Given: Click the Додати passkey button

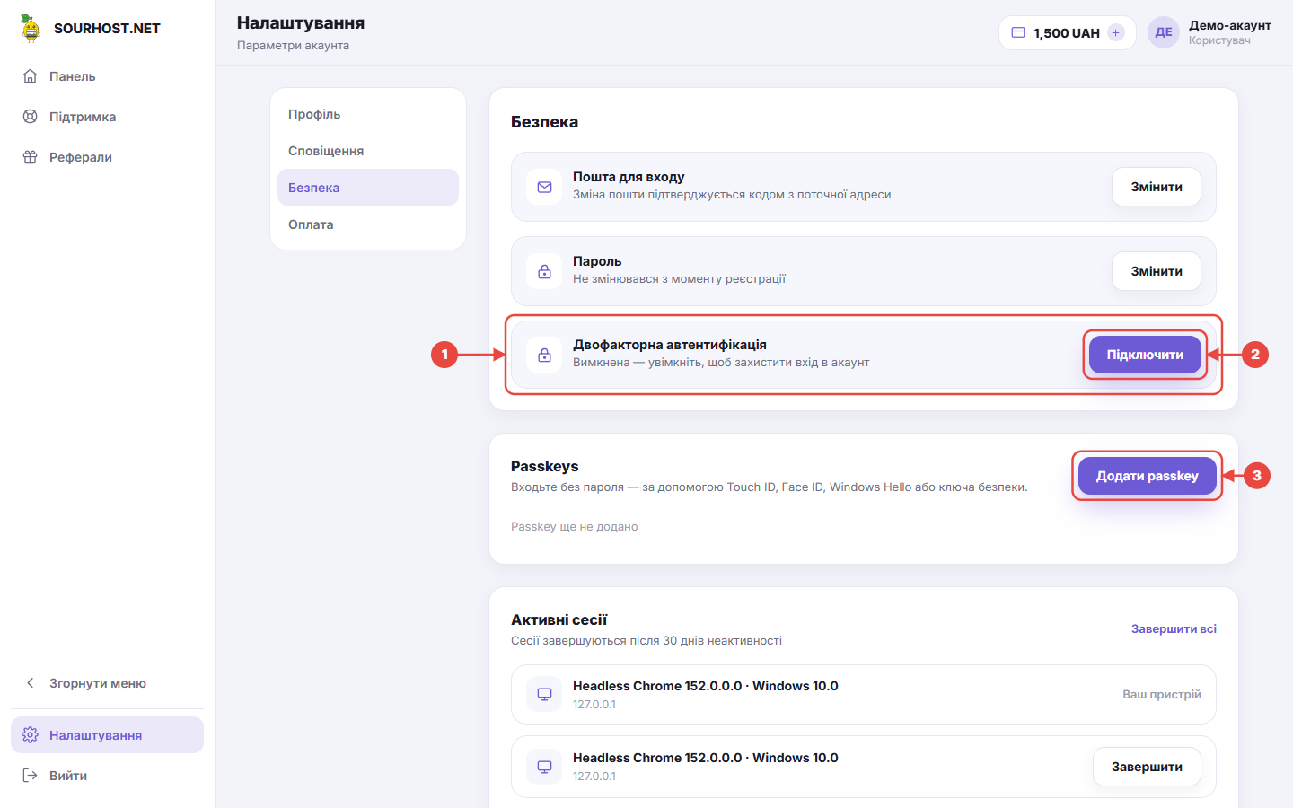Looking at the screenshot, I should [x=1148, y=476].
